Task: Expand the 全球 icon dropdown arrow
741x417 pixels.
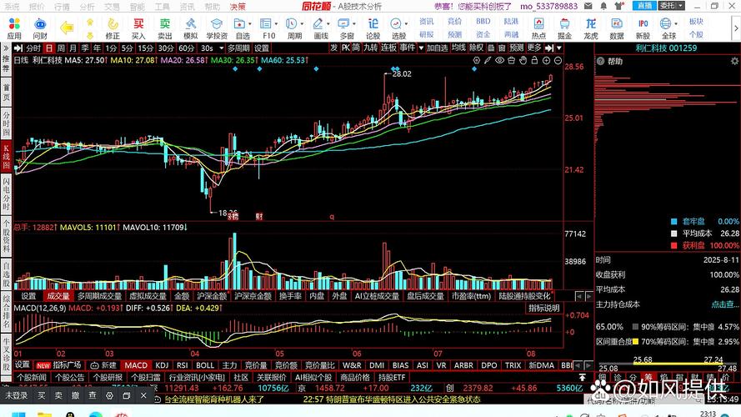Action: 676,23
